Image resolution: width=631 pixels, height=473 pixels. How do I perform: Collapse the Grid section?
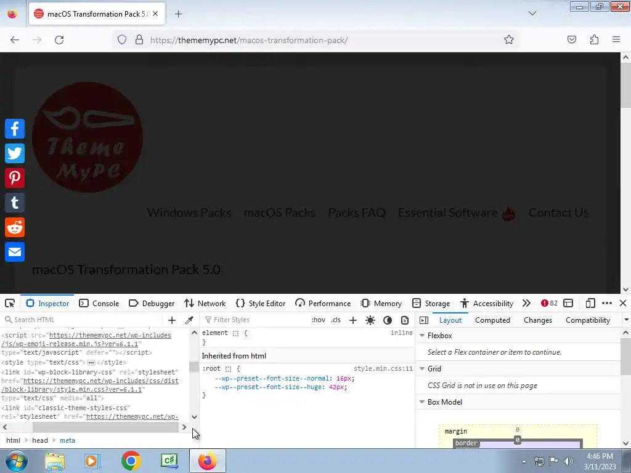[422, 369]
